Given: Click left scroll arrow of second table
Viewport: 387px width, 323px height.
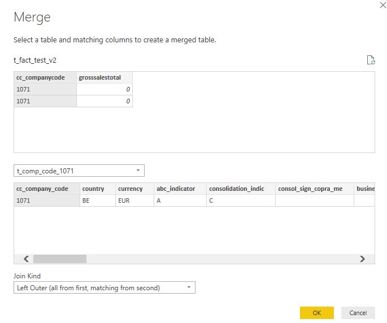Looking at the screenshot, I should 26,259.
